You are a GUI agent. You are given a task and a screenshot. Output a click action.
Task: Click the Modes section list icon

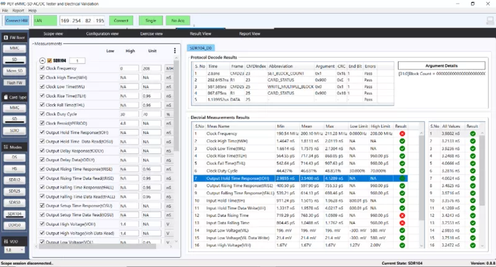(x=7, y=147)
